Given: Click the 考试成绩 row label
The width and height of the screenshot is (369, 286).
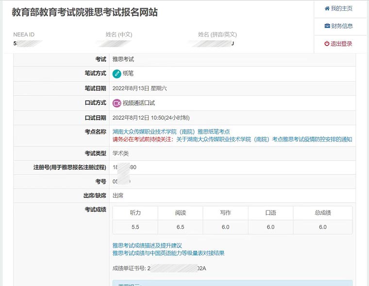Looking at the screenshot, I should point(96,209).
